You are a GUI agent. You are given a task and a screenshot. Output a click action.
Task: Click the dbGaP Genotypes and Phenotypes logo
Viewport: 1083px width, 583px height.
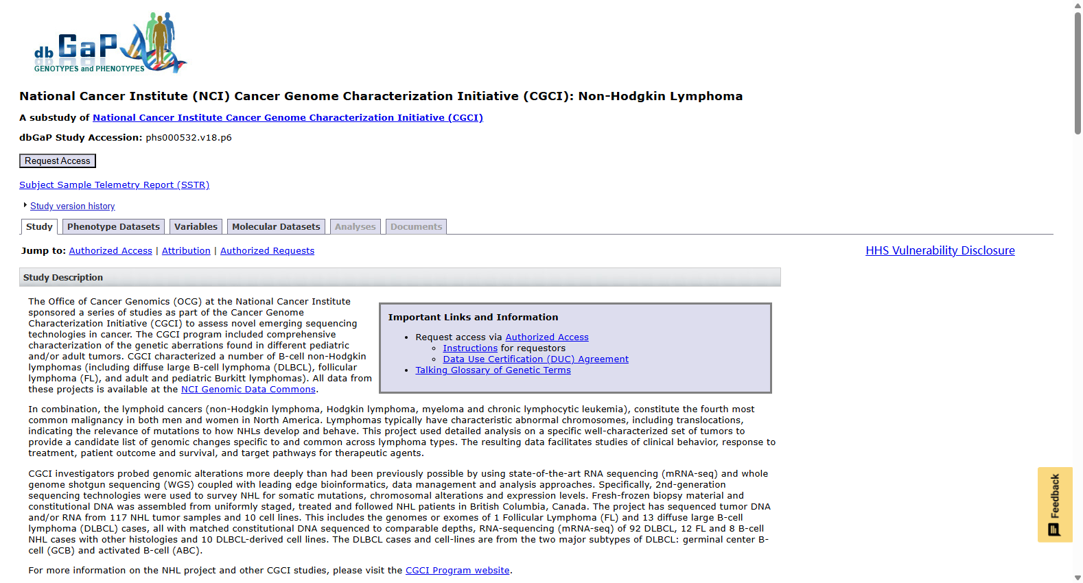coord(110,43)
